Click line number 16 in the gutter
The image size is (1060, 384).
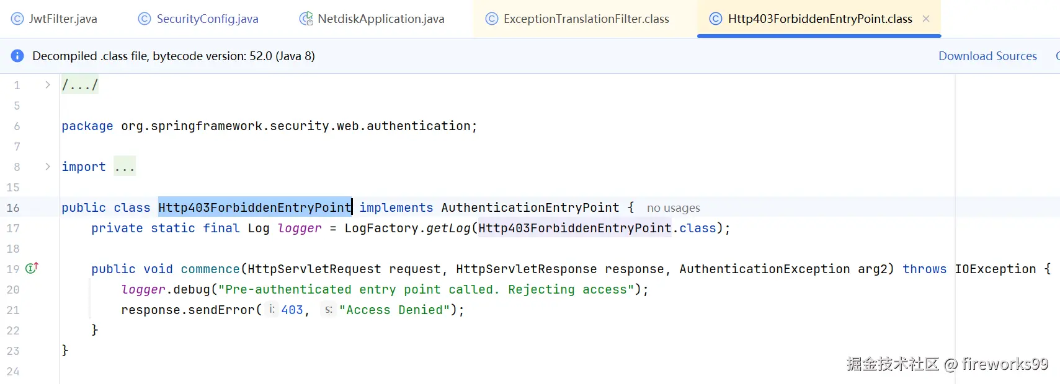[13, 207]
